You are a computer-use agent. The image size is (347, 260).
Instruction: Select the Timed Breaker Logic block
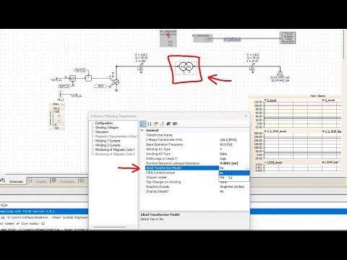tap(288, 38)
